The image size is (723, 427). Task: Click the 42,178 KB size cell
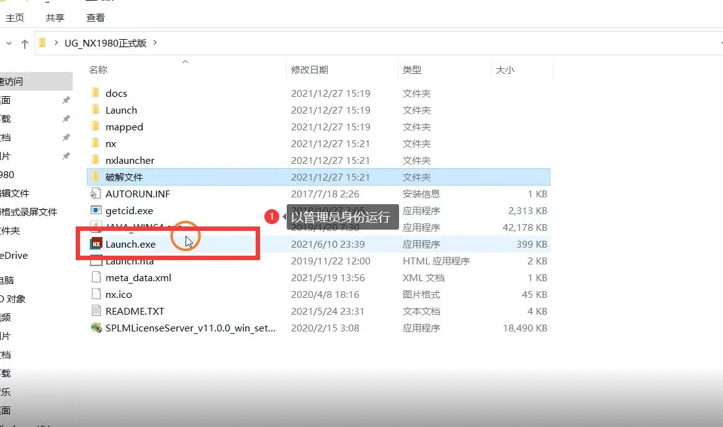[525, 227]
